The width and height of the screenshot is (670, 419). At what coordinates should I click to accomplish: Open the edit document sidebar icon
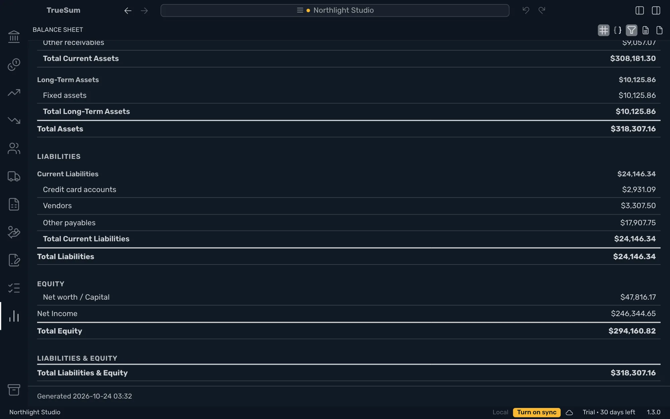coord(14,260)
